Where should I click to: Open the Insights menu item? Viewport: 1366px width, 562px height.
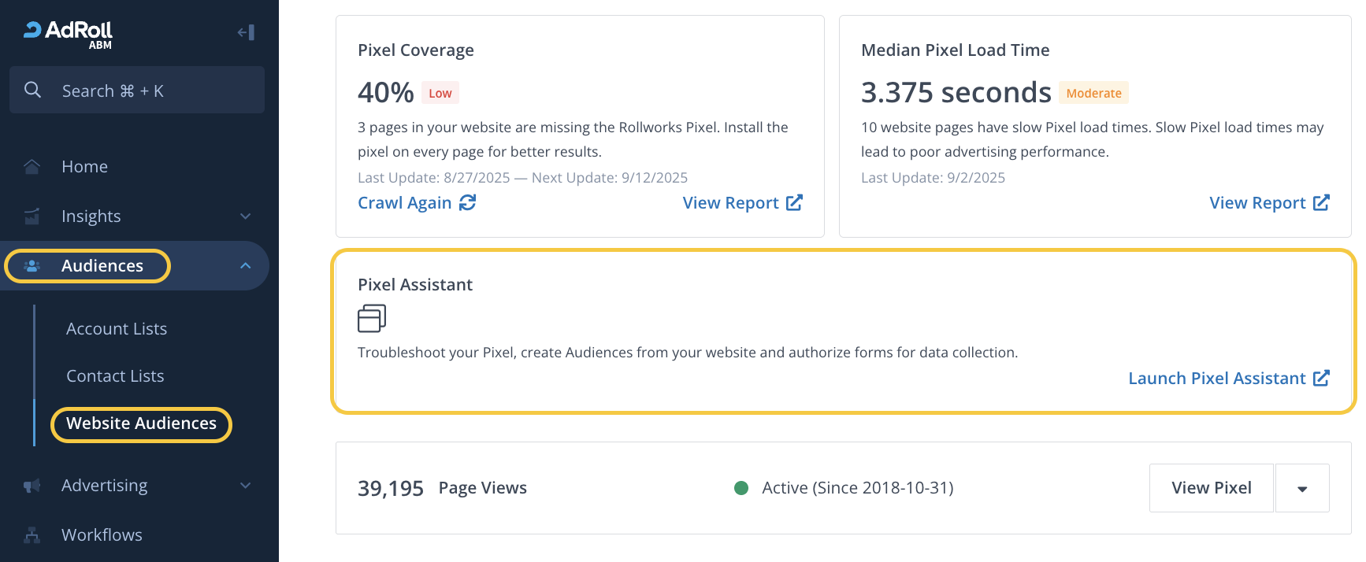pyautogui.click(x=91, y=216)
